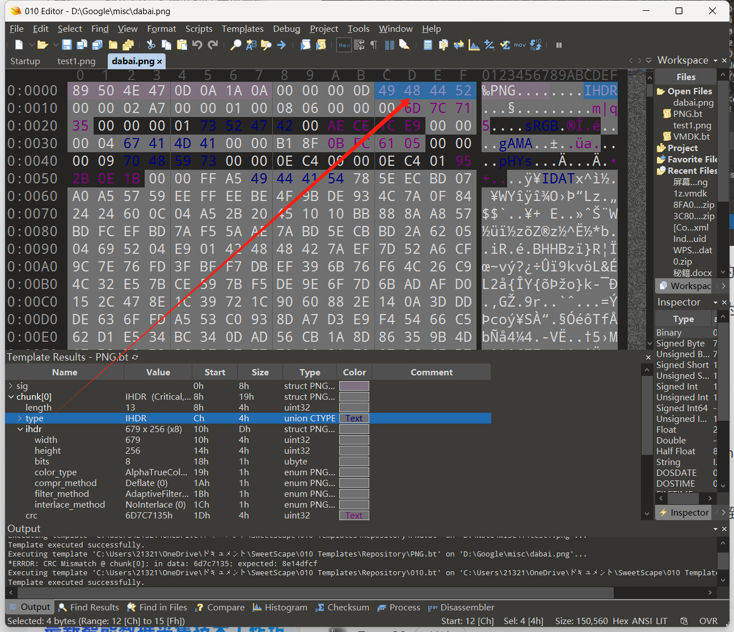The height and width of the screenshot is (632, 734).
Task: Toggle the paragraph mark whitespace icon
Action: pyautogui.click(x=374, y=45)
